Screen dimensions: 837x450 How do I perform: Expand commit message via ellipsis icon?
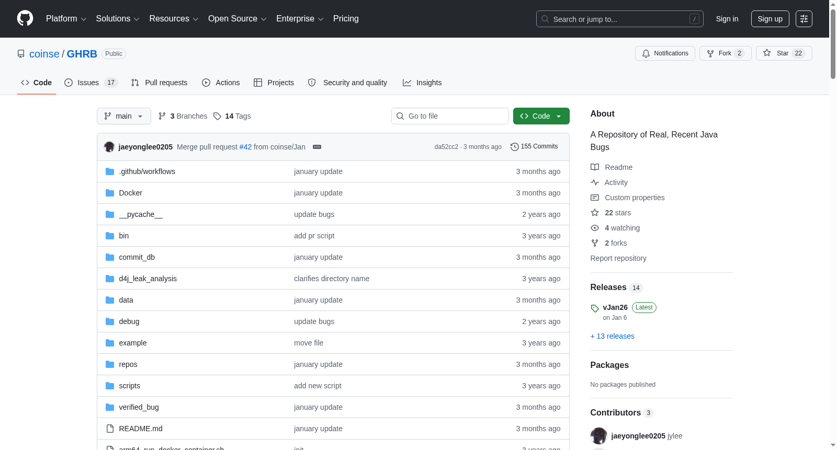click(317, 147)
